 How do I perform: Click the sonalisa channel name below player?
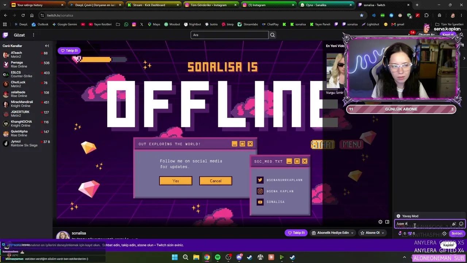point(79,233)
